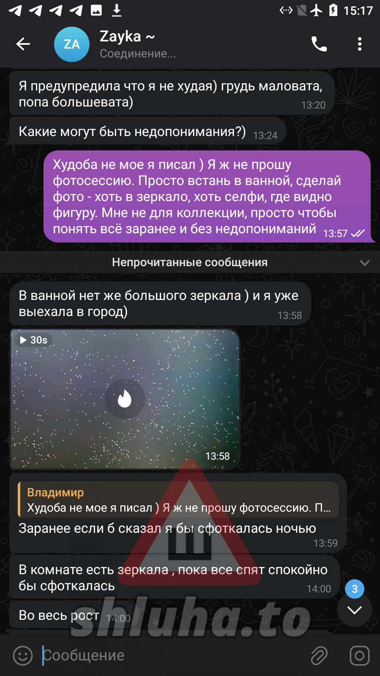The image size is (380, 676).
Task: Tap the Непрочитанные сообщения divider bar
Action: (190, 262)
